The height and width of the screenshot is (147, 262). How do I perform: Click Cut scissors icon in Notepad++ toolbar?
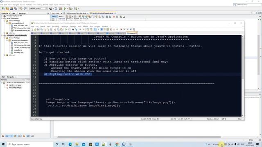(55, 29)
